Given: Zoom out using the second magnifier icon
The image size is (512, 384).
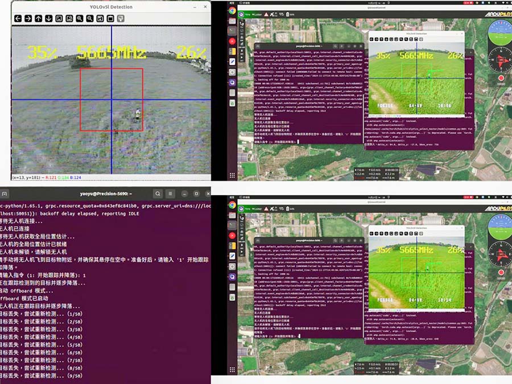Looking at the screenshot, I should 90,19.
